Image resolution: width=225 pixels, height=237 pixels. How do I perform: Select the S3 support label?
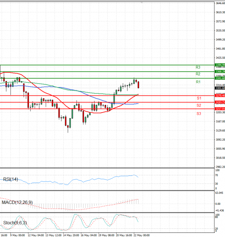coord(199,113)
